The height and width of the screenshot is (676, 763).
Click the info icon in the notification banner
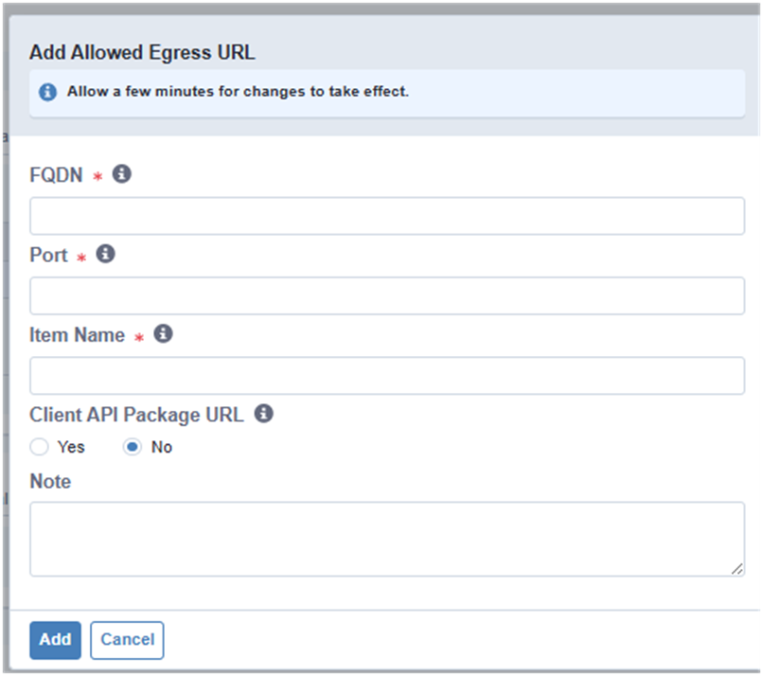pyautogui.click(x=47, y=93)
